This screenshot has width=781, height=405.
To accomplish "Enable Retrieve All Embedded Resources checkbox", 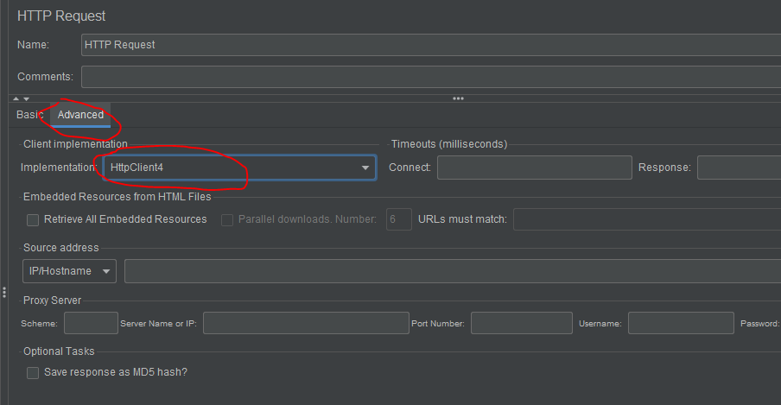I will pyautogui.click(x=33, y=219).
